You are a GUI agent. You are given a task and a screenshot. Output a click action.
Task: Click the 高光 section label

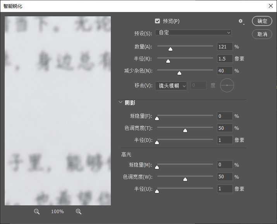point(126,155)
